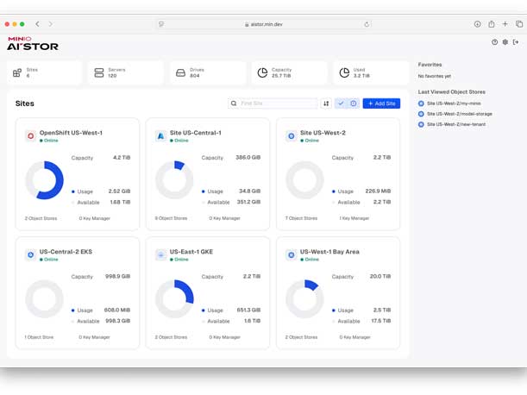Click the OpenShift US-West-1 site icon
The image size is (527, 395).
[30, 136]
